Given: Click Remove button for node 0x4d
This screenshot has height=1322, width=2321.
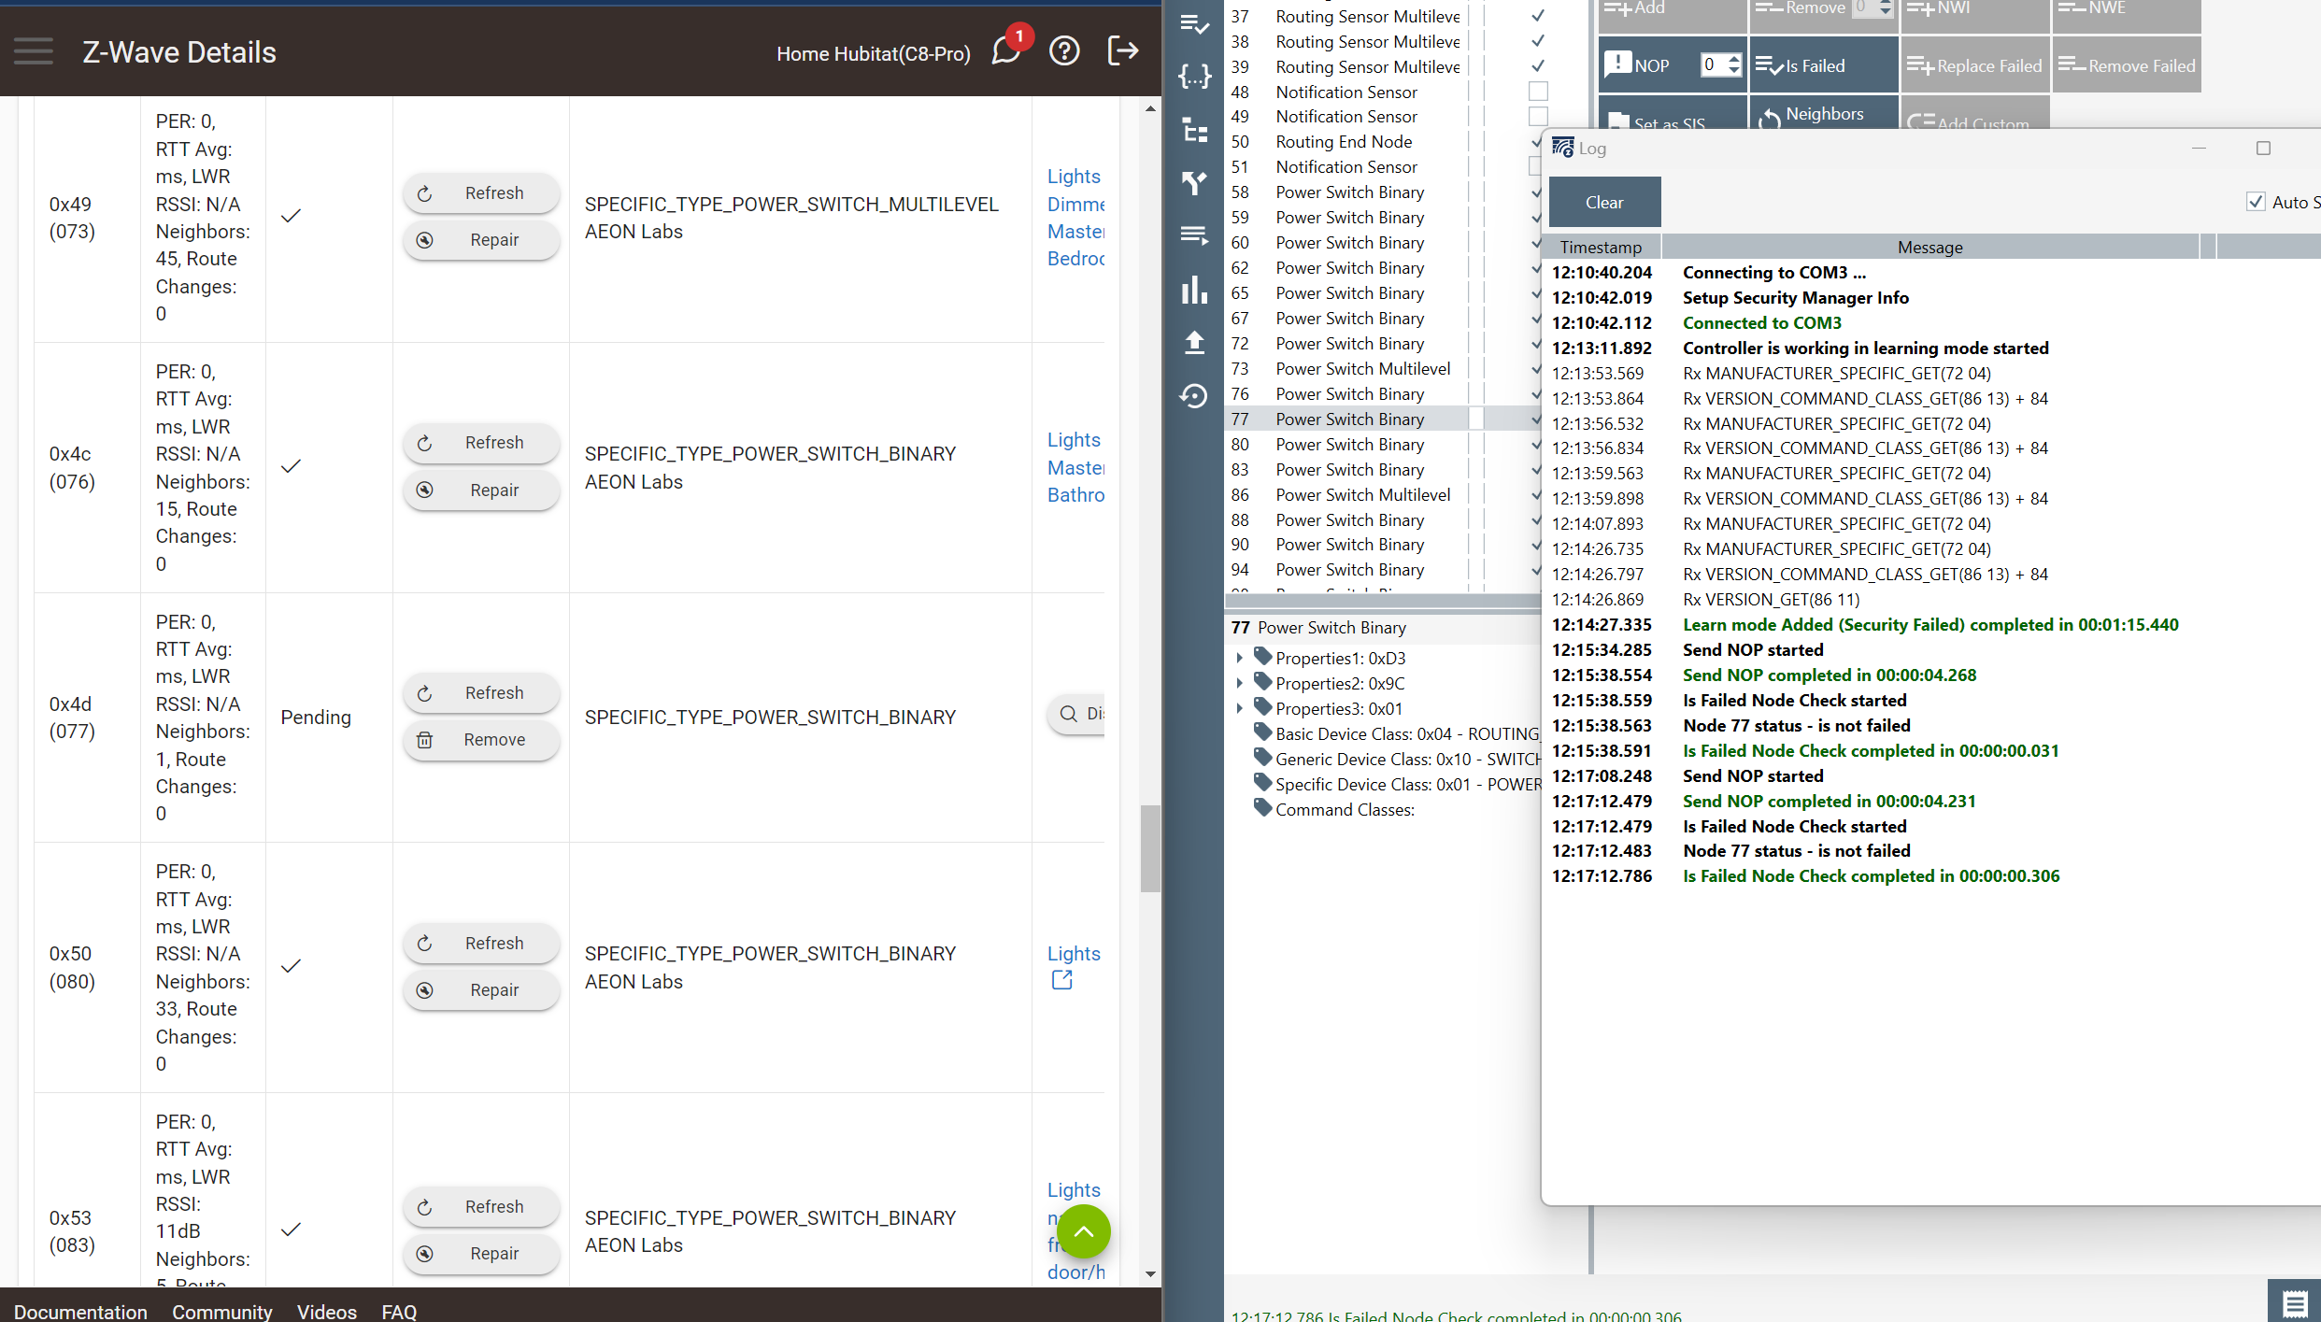Looking at the screenshot, I should pos(481,740).
